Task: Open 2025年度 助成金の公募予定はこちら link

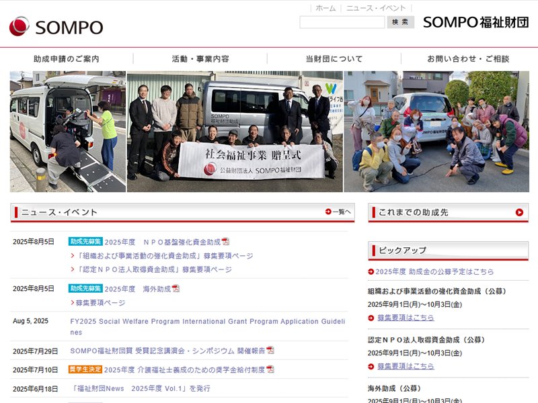Action: point(434,272)
